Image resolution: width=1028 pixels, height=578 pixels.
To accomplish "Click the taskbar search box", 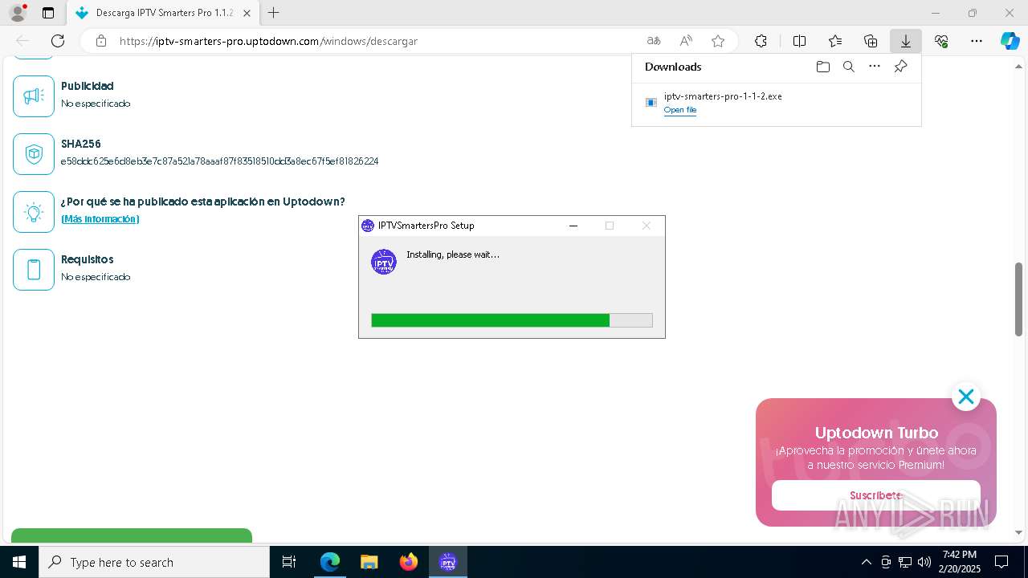I will (154, 562).
